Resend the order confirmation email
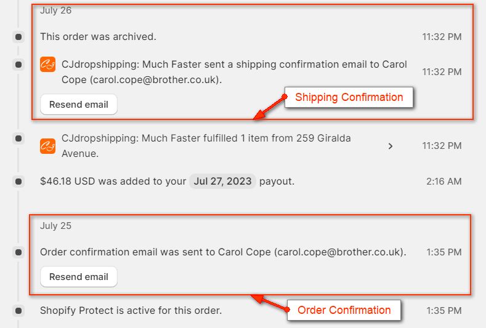The image size is (486, 328). 78,277
